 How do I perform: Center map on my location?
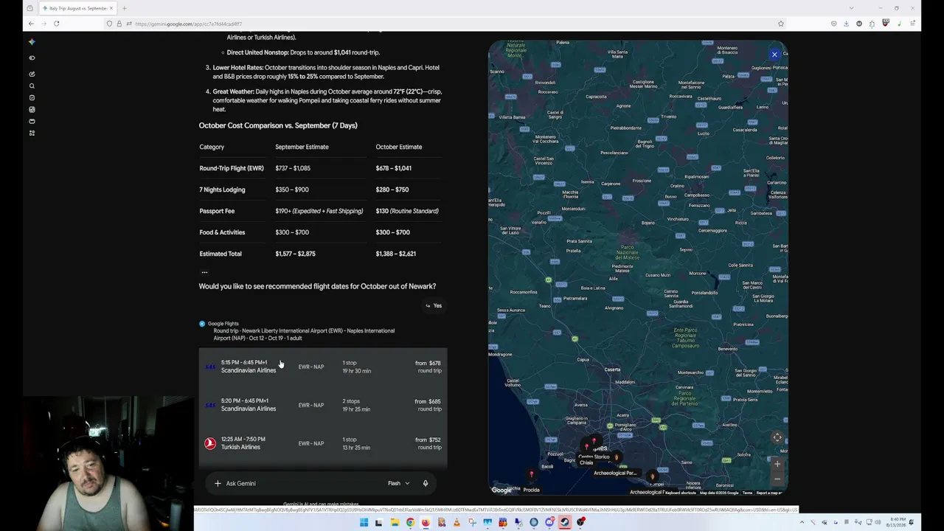pyautogui.click(x=777, y=437)
